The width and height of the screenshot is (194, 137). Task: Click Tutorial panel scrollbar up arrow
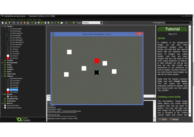(190, 29)
